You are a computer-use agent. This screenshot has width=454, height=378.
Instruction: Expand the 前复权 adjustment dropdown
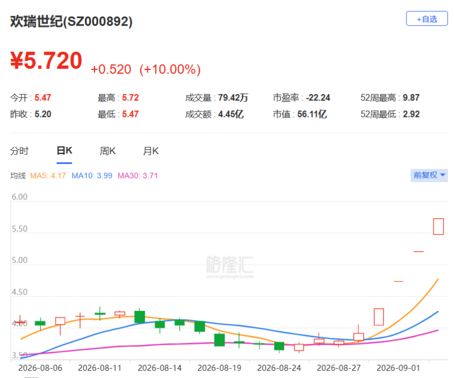click(x=429, y=175)
